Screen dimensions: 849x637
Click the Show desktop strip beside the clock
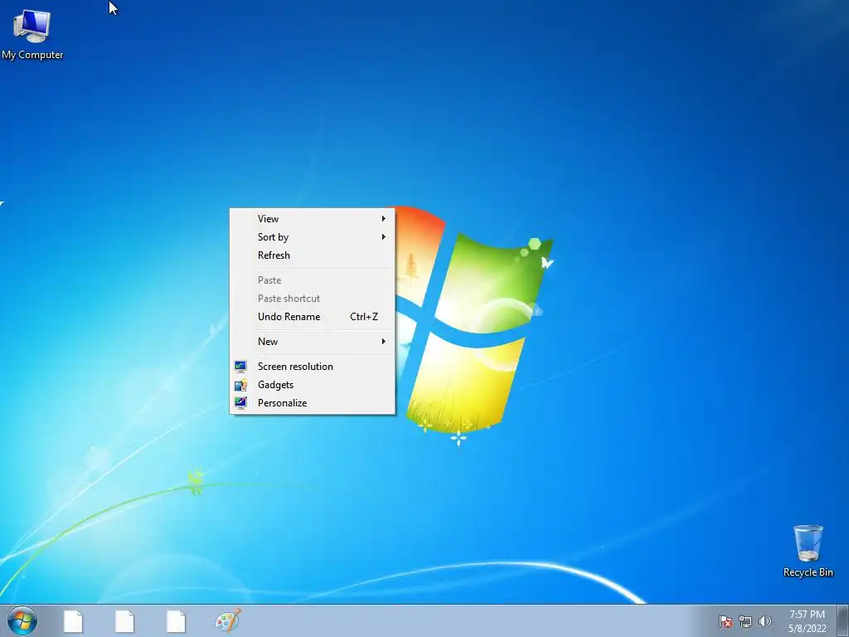pyautogui.click(x=842, y=620)
